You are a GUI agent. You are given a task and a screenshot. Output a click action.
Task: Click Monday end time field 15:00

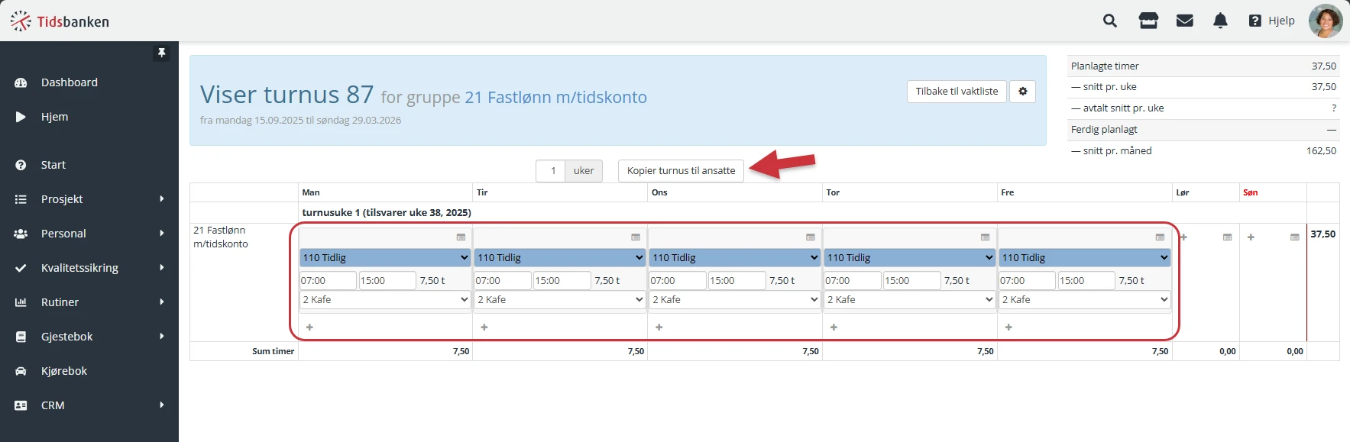coord(387,281)
